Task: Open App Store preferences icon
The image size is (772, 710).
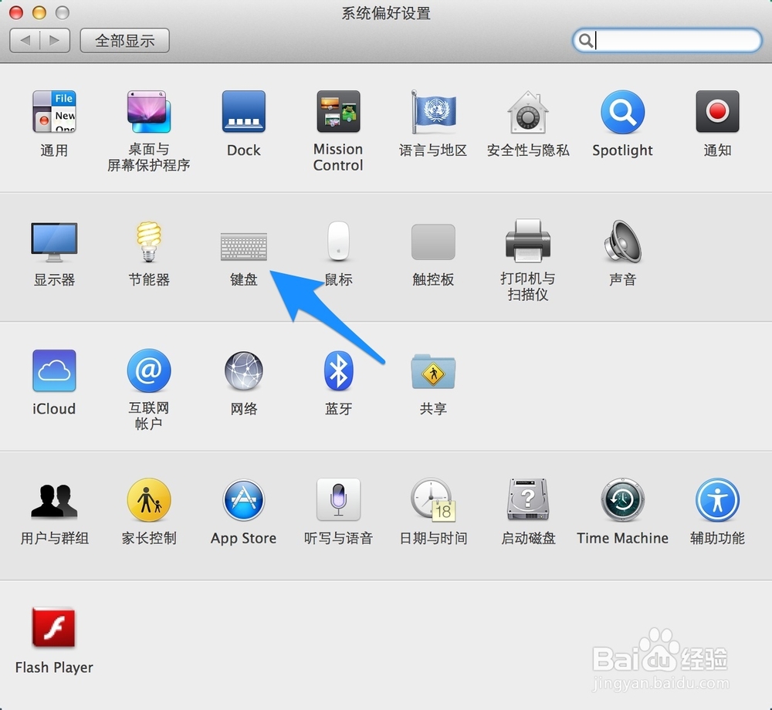Action: click(244, 500)
